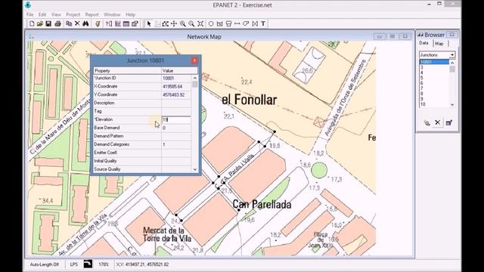Save the project using floppy disk icon

(x=48, y=23)
